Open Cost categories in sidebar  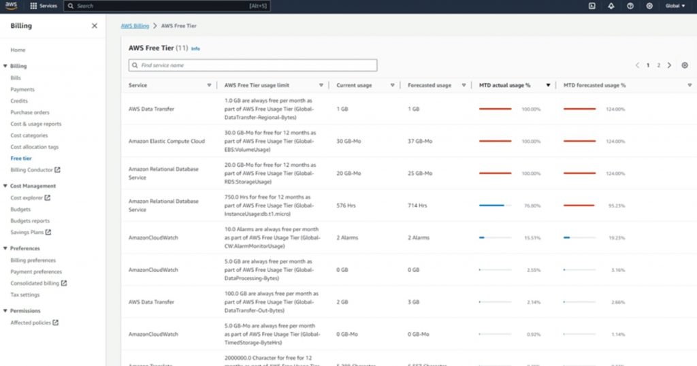point(29,135)
